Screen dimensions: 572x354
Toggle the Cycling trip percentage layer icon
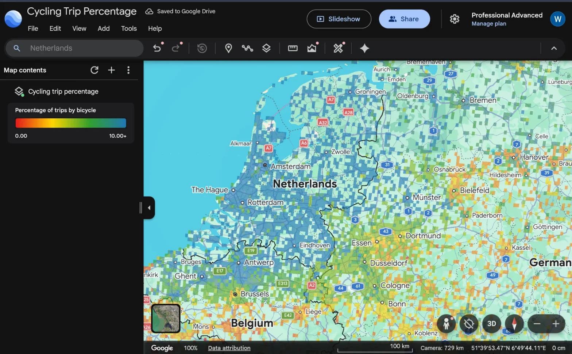coord(19,91)
